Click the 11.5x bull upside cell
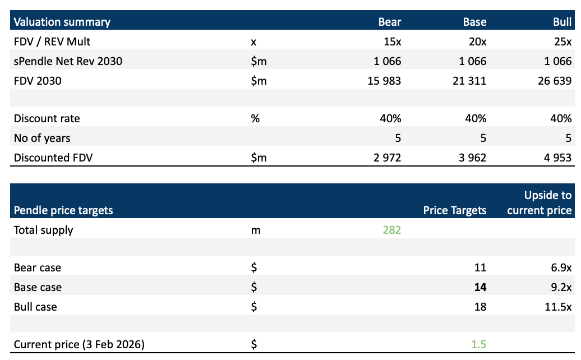The width and height of the screenshot is (581, 360). [x=558, y=307]
